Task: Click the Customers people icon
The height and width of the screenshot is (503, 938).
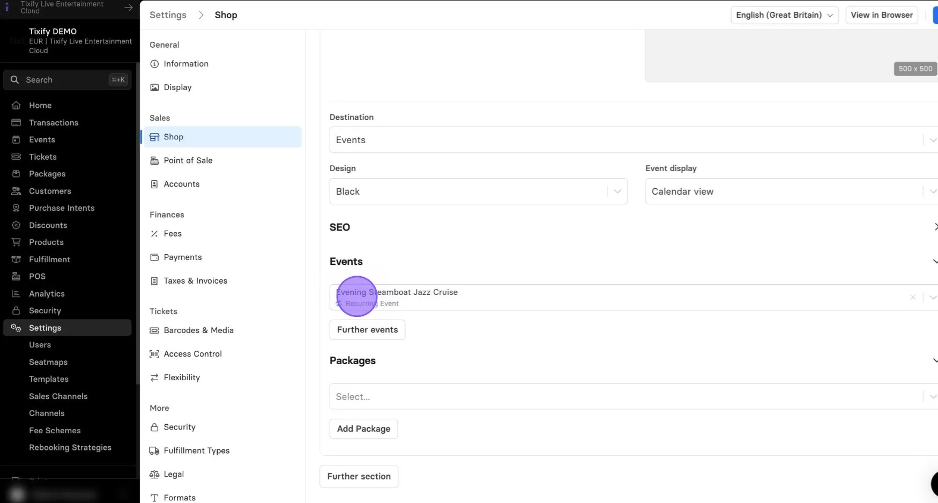Action: coord(16,191)
